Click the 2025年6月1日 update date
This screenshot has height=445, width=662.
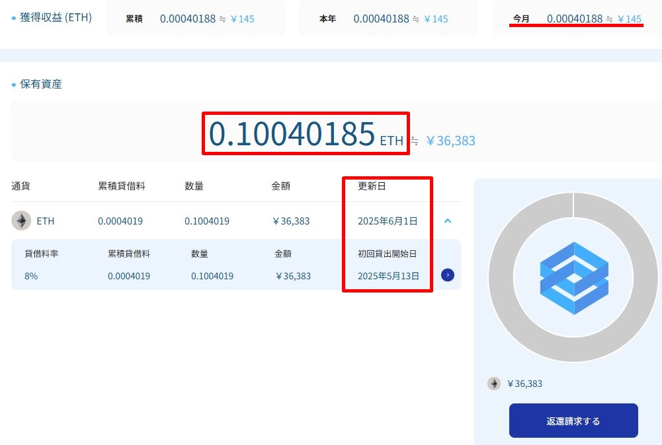pyautogui.click(x=388, y=221)
